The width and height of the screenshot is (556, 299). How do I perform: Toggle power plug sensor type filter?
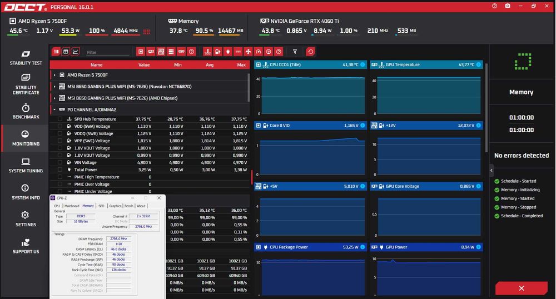[227, 52]
